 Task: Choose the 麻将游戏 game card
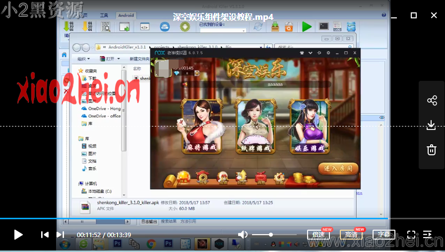tap(202, 126)
